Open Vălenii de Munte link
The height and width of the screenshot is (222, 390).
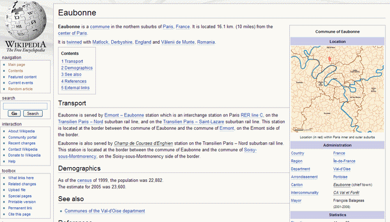(x=178, y=42)
